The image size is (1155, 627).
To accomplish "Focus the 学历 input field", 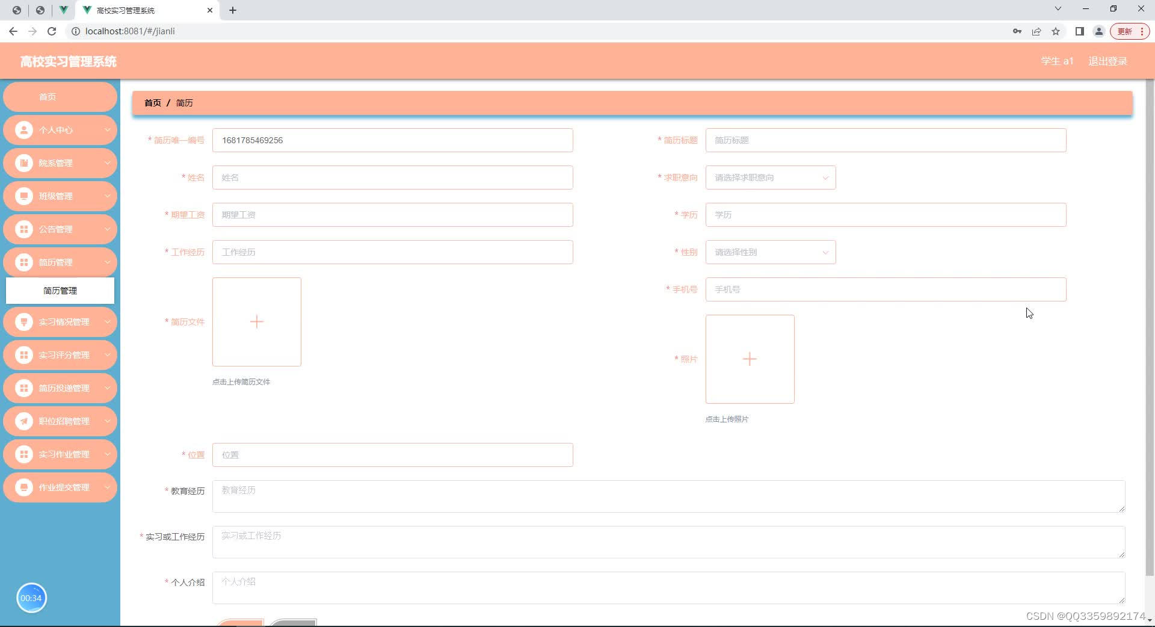I will tap(886, 215).
